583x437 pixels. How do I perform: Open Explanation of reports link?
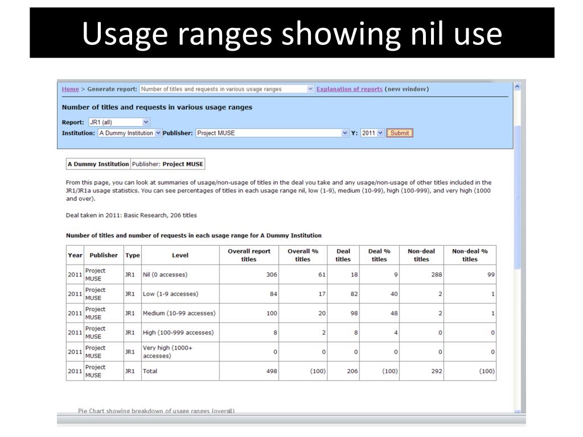349,89
